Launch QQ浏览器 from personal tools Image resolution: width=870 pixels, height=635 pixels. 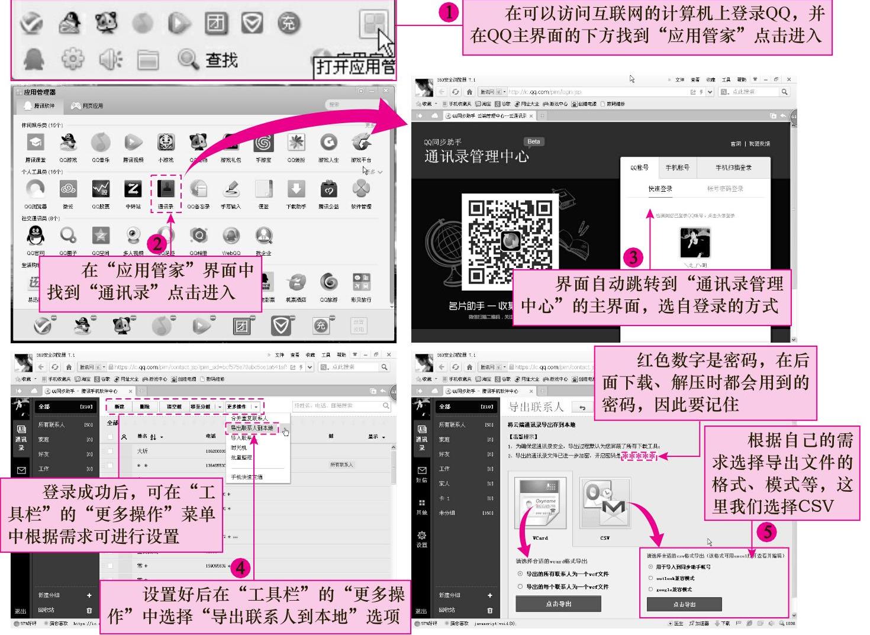36,189
